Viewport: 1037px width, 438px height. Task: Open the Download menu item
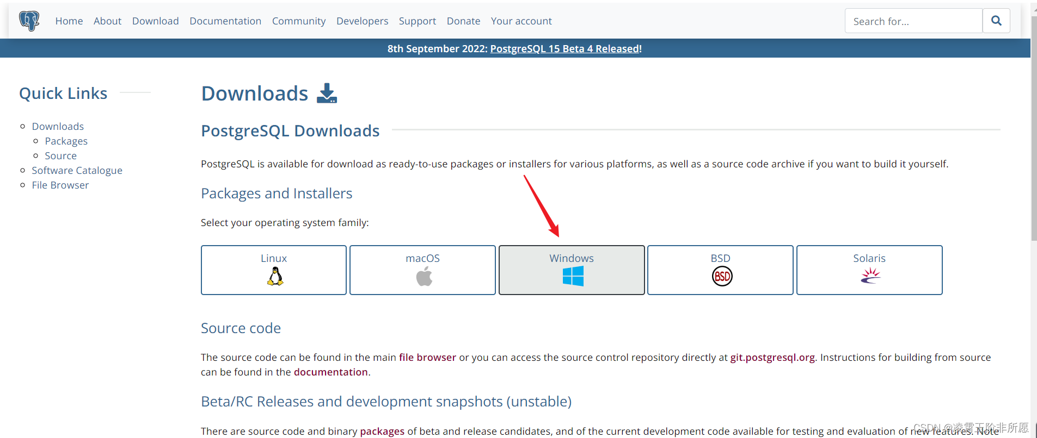pyautogui.click(x=155, y=21)
